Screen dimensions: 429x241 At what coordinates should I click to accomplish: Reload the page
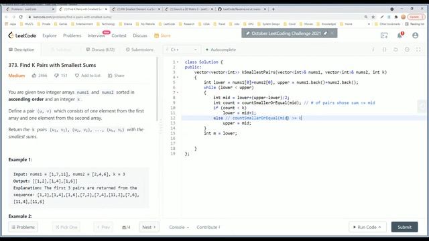(x=21, y=17)
